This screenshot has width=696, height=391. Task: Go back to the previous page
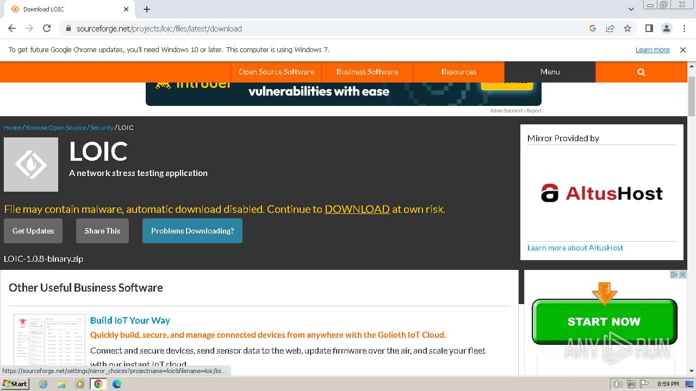click(12, 28)
